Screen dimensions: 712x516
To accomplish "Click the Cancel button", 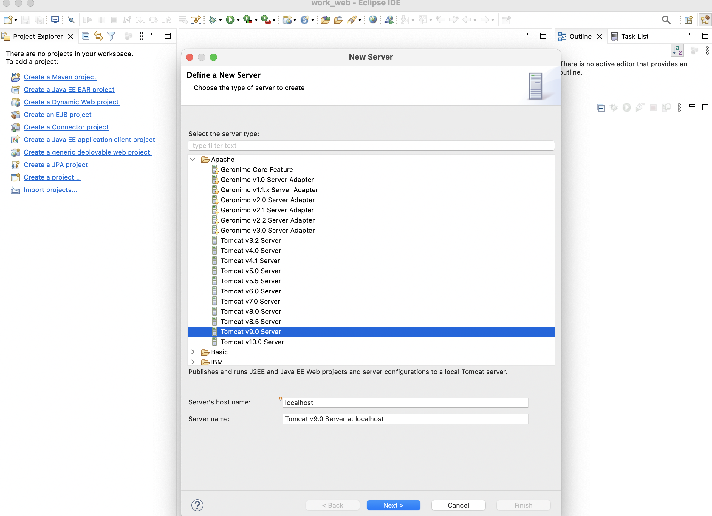I will click(x=458, y=505).
